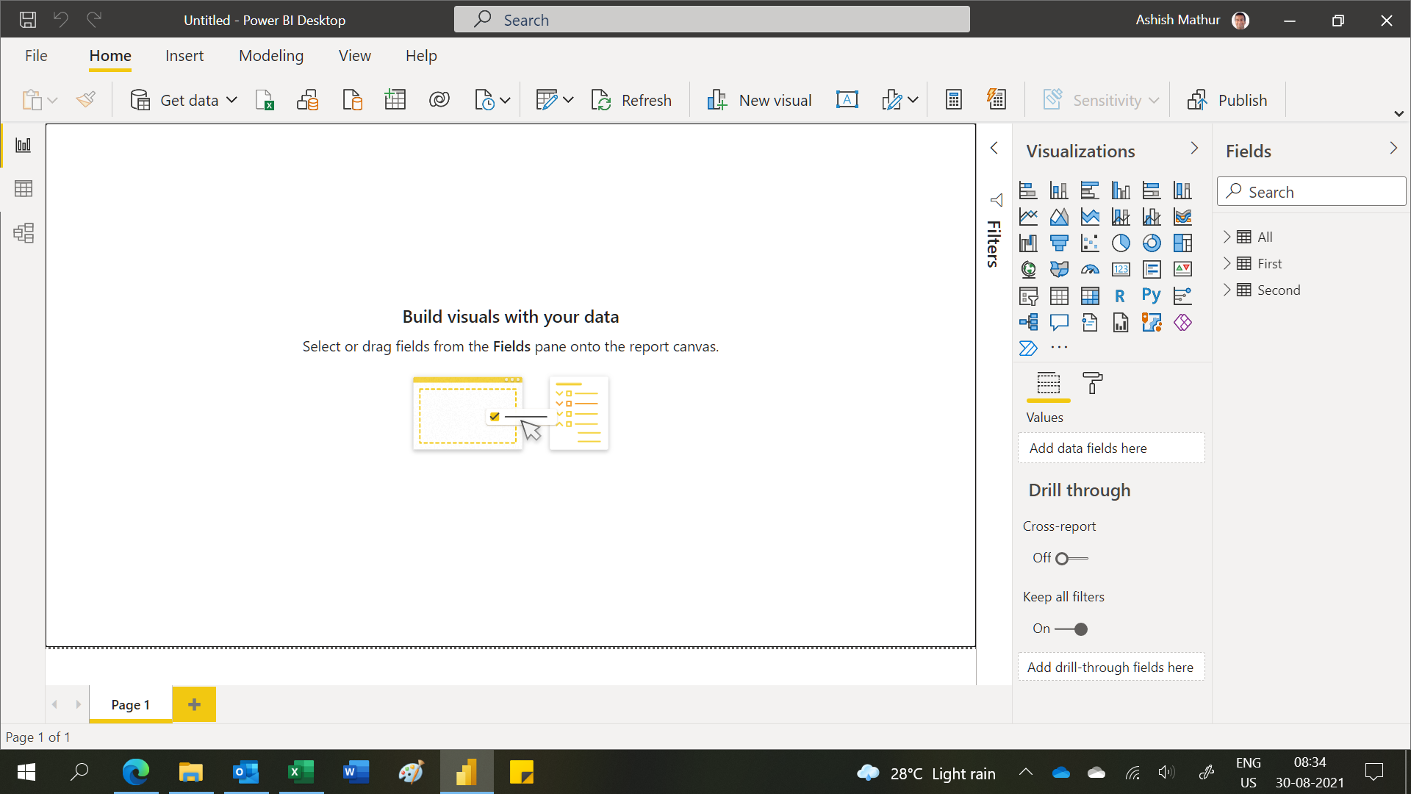Expand the Second table in Fields
This screenshot has width=1411, height=794.
1227,290
